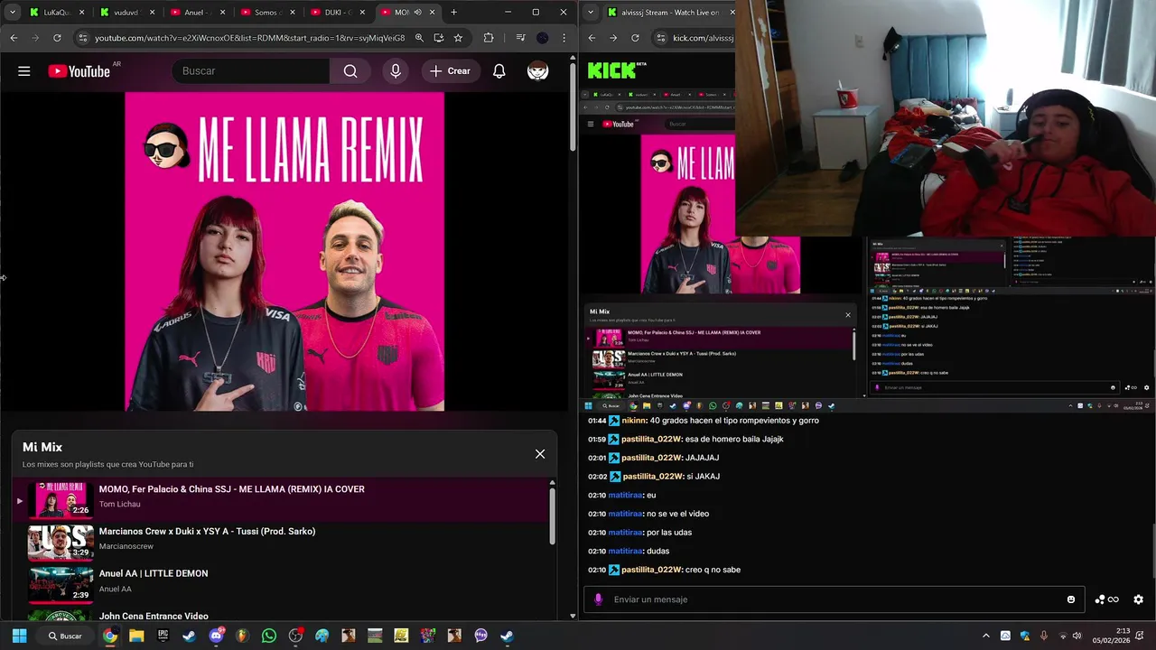This screenshot has height=650, width=1156.
Task: Expand the tab search dropdown in YouTube window
Action: pos(13,13)
